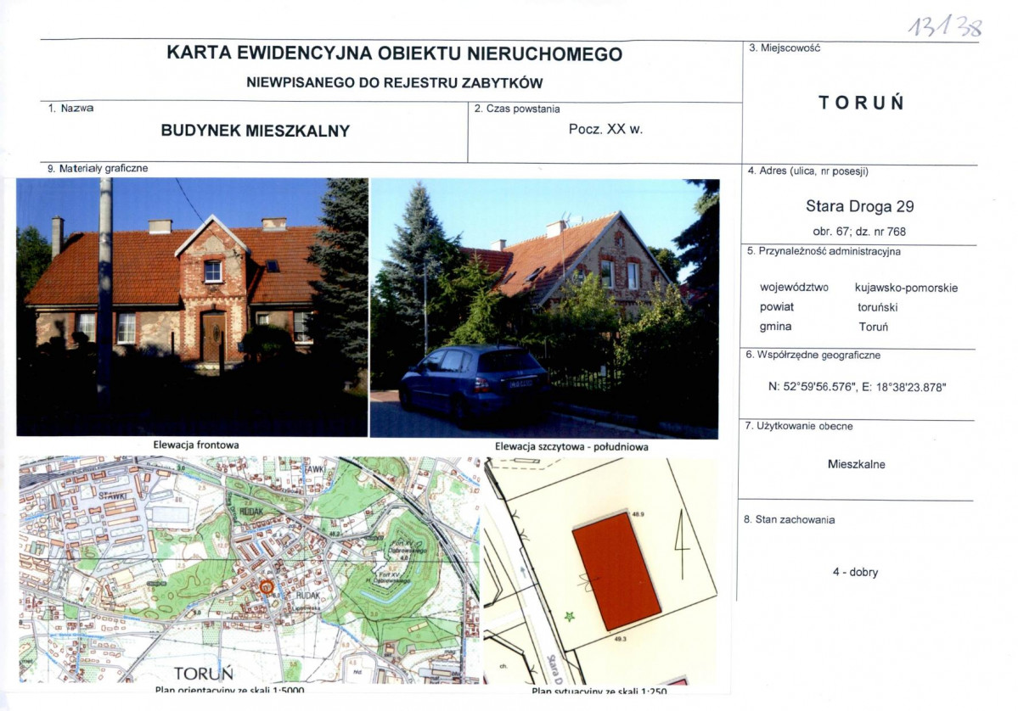Click the '7. Użytkowanie obecne' label
This screenshot has width=1018, height=711.
pos(799,426)
